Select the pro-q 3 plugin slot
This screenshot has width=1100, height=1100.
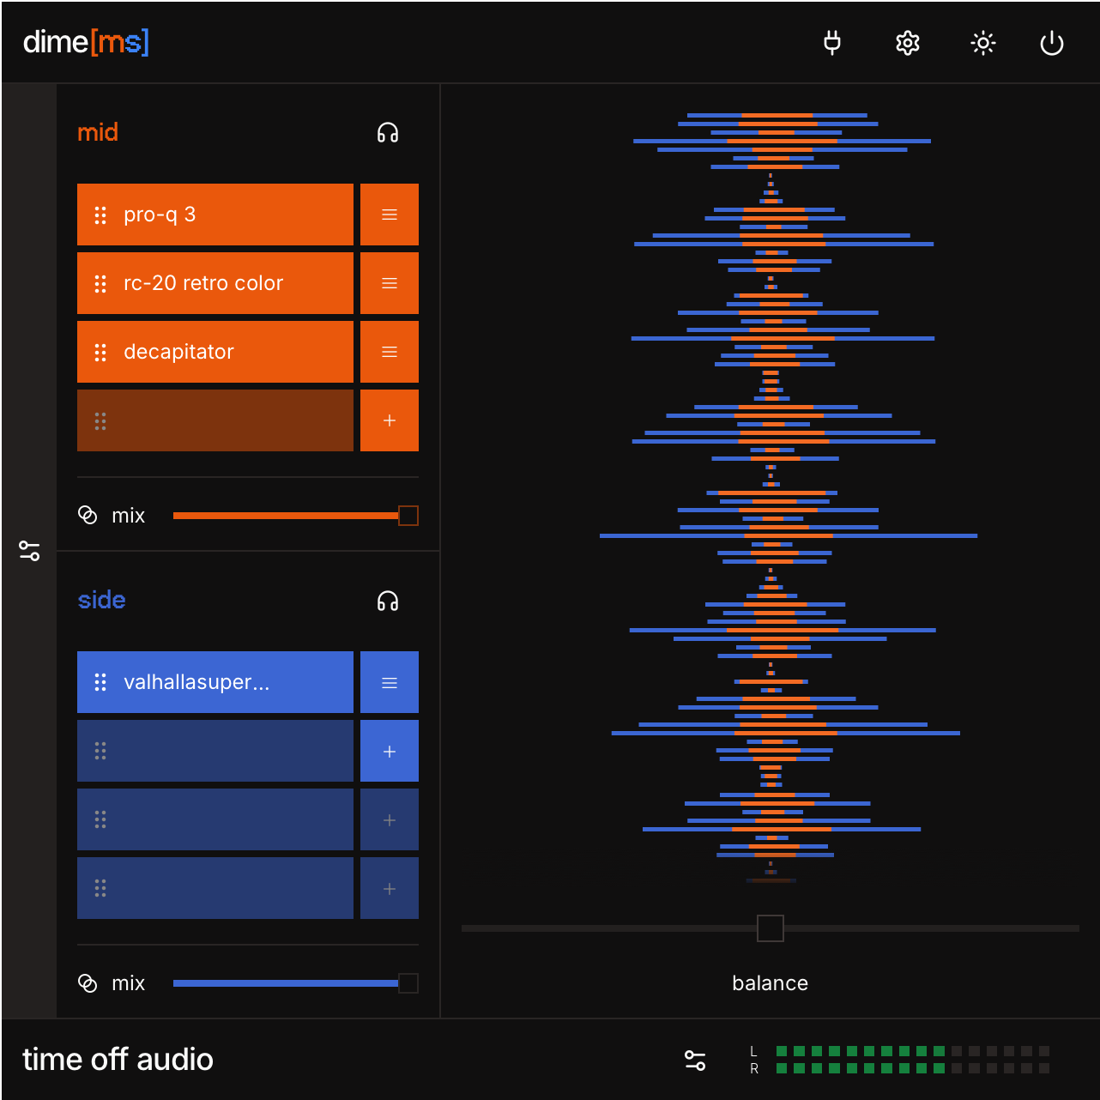[x=215, y=215]
